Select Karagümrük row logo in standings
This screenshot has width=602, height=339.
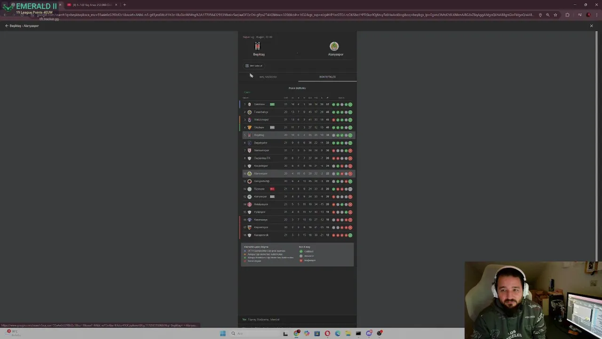pyautogui.click(x=249, y=235)
